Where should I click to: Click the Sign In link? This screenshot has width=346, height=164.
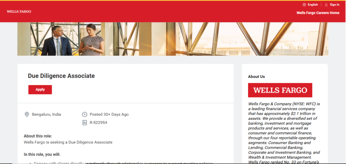[335, 5]
